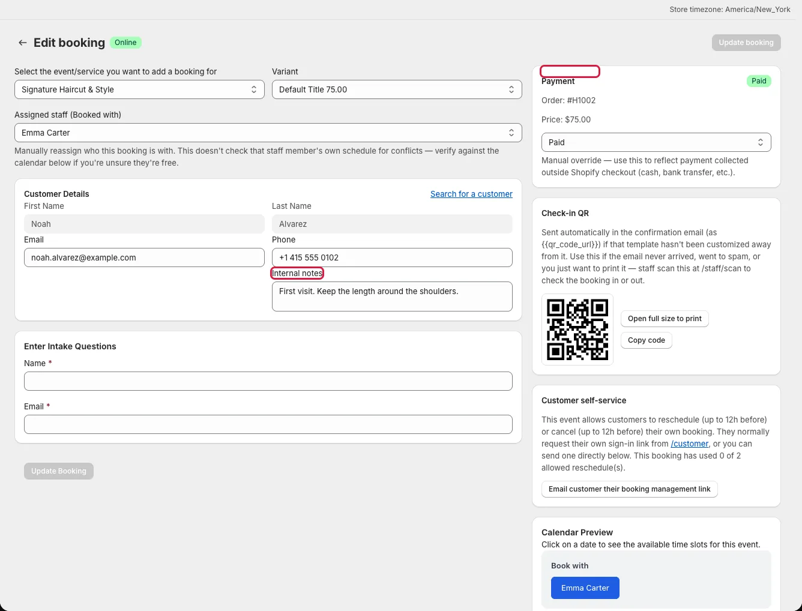
Task: Click the Last Name field containing Alvarez
Action: coord(392,224)
